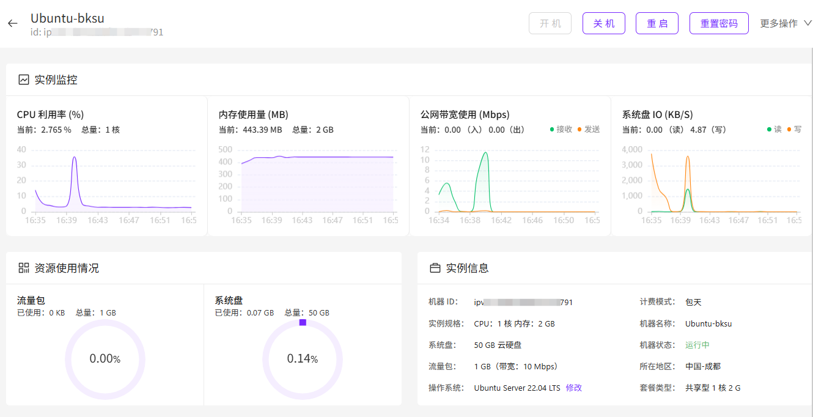
Task: Click the CPU 利用率 peak in chart
Action: point(75,158)
